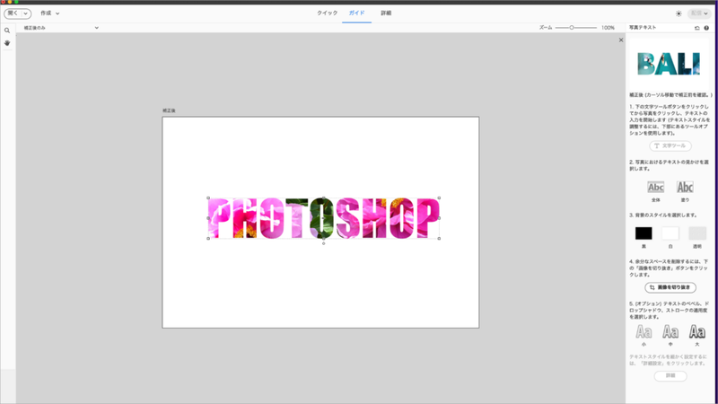Select the black 黒 background swatch

[644, 233]
